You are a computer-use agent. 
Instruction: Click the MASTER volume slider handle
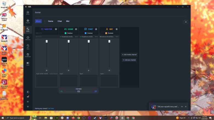47,41
